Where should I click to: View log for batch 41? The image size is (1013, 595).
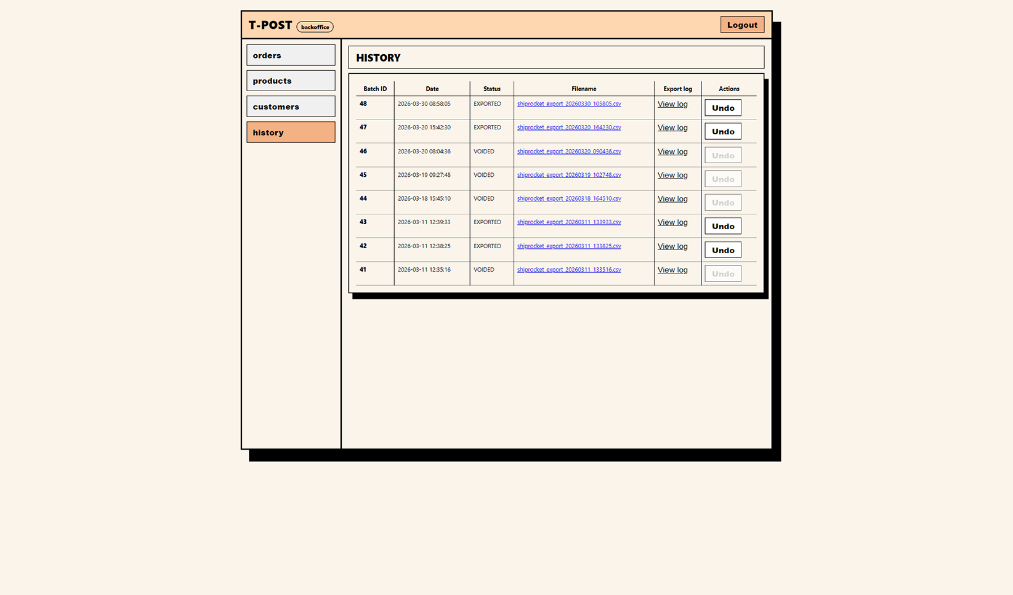point(672,269)
